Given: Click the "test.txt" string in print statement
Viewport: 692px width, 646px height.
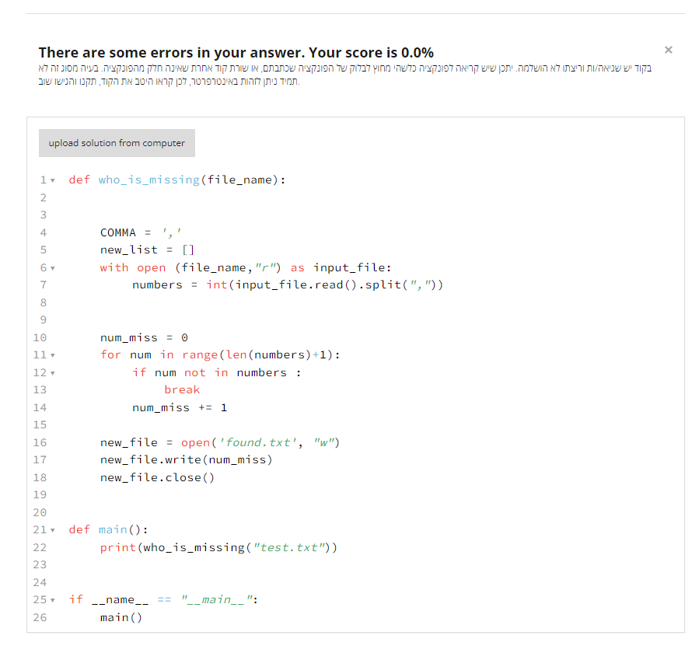Looking at the screenshot, I should (x=289, y=547).
